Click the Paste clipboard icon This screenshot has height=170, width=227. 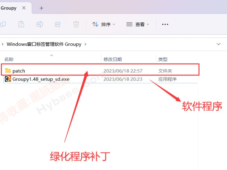21,24
